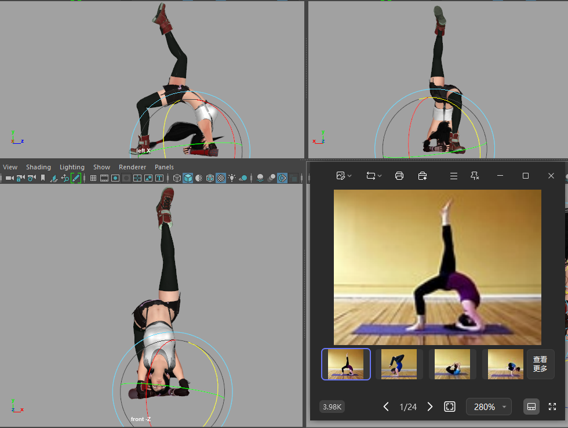Select the fourth thumbnail in filmstrip
Screen dimensions: 568x428
pos(505,364)
